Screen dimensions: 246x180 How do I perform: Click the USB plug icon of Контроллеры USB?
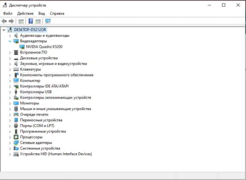coord(16,92)
